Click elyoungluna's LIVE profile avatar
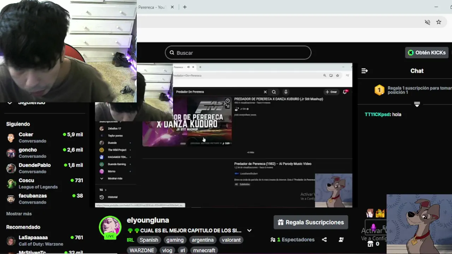The height and width of the screenshot is (254, 452). (110, 227)
